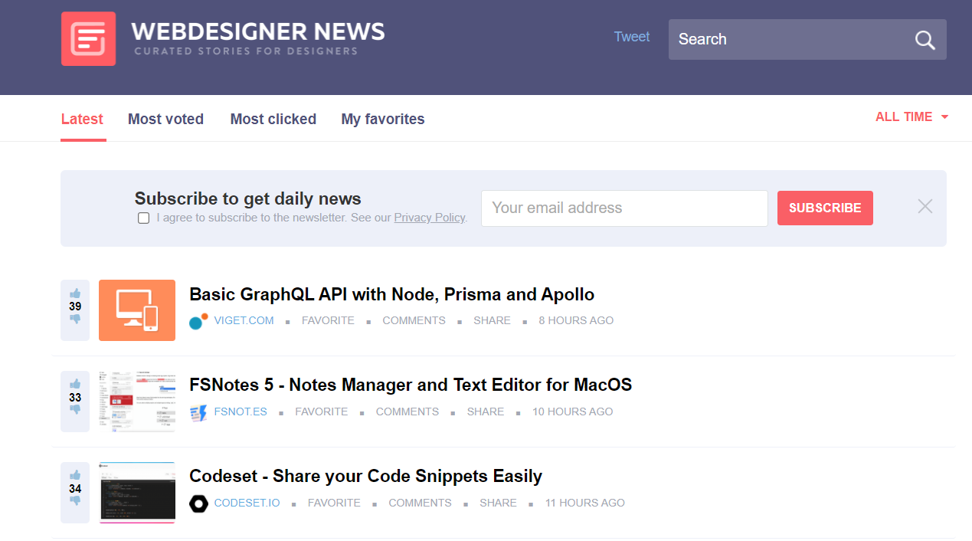972x541 pixels.
Task: Upvote the FSNotes 5 story
Action: (75, 385)
